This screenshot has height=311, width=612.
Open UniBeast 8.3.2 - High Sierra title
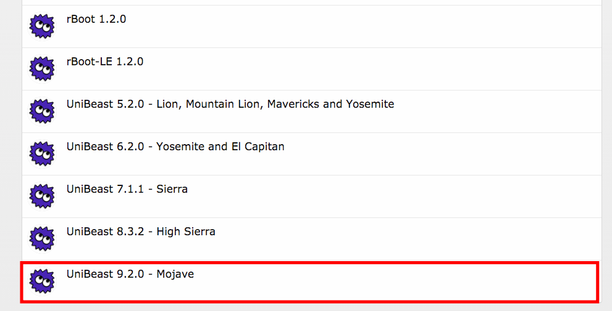(141, 232)
